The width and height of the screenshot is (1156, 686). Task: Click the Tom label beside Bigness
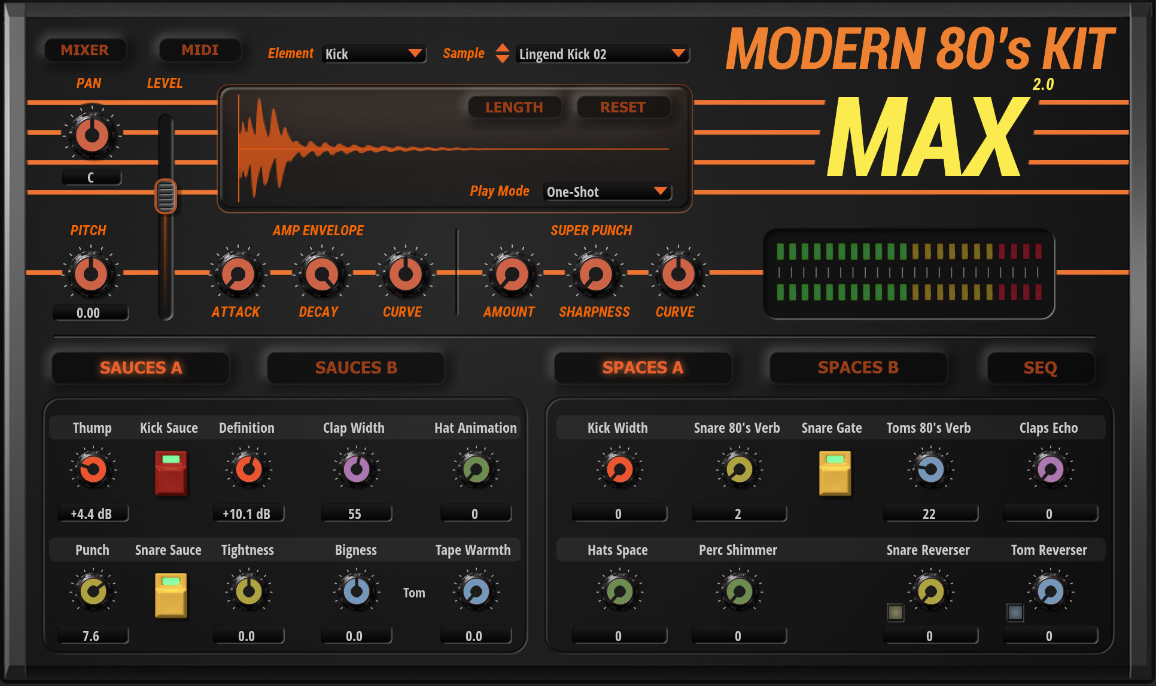[414, 593]
